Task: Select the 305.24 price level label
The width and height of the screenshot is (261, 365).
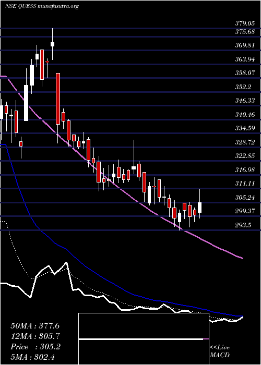Action: point(245,198)
